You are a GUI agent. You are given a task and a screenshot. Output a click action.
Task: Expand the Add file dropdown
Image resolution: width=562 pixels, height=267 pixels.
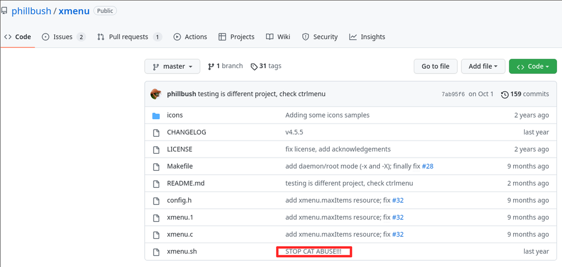tap(482, 66)
